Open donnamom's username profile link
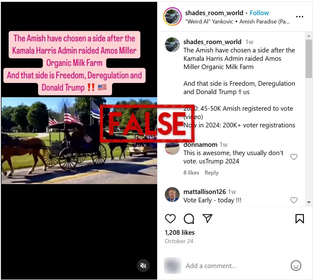 point(200,145)
